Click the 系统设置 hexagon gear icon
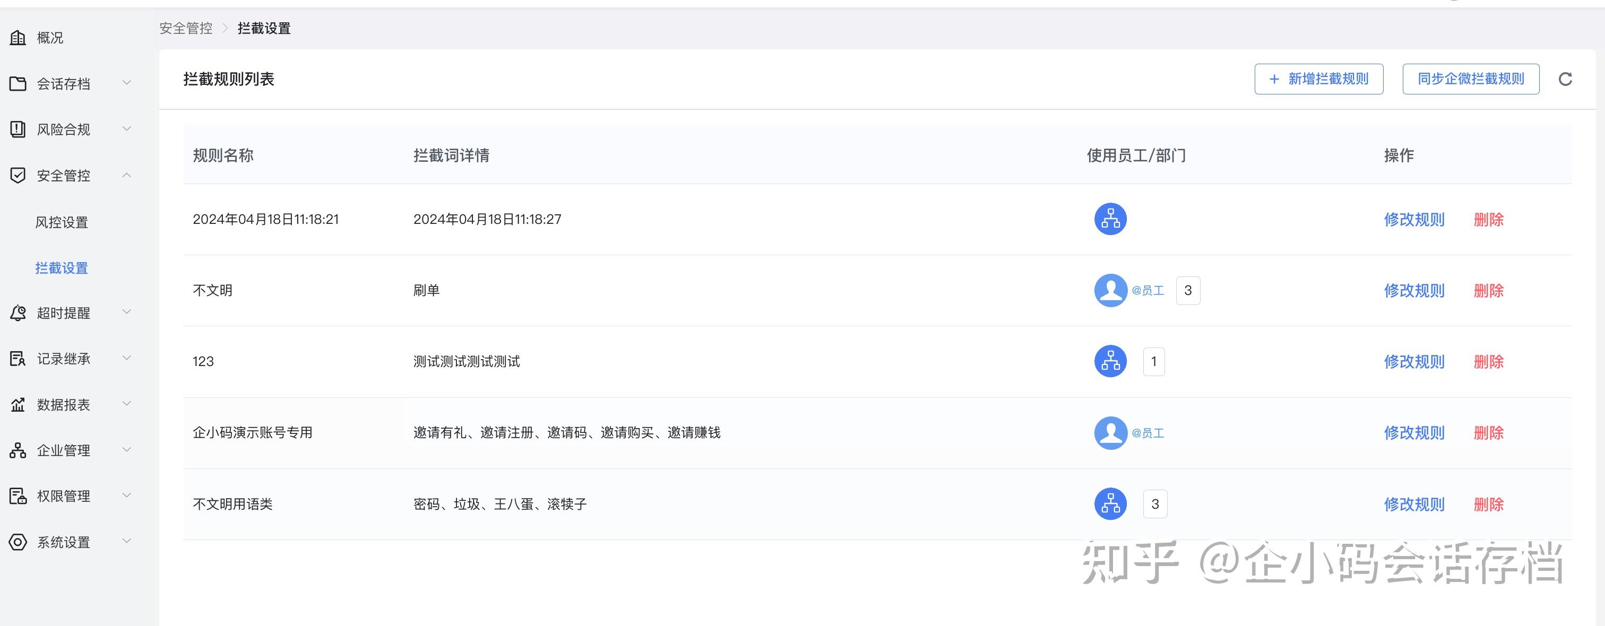This screenshot has height=626, width=1605. (x=18, y=542)
